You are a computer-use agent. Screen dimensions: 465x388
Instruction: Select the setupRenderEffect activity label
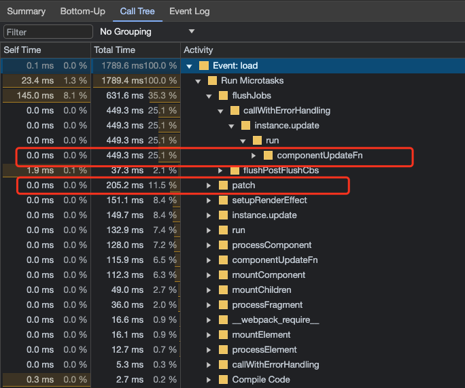pyautogui.click(x=269, y=200)
